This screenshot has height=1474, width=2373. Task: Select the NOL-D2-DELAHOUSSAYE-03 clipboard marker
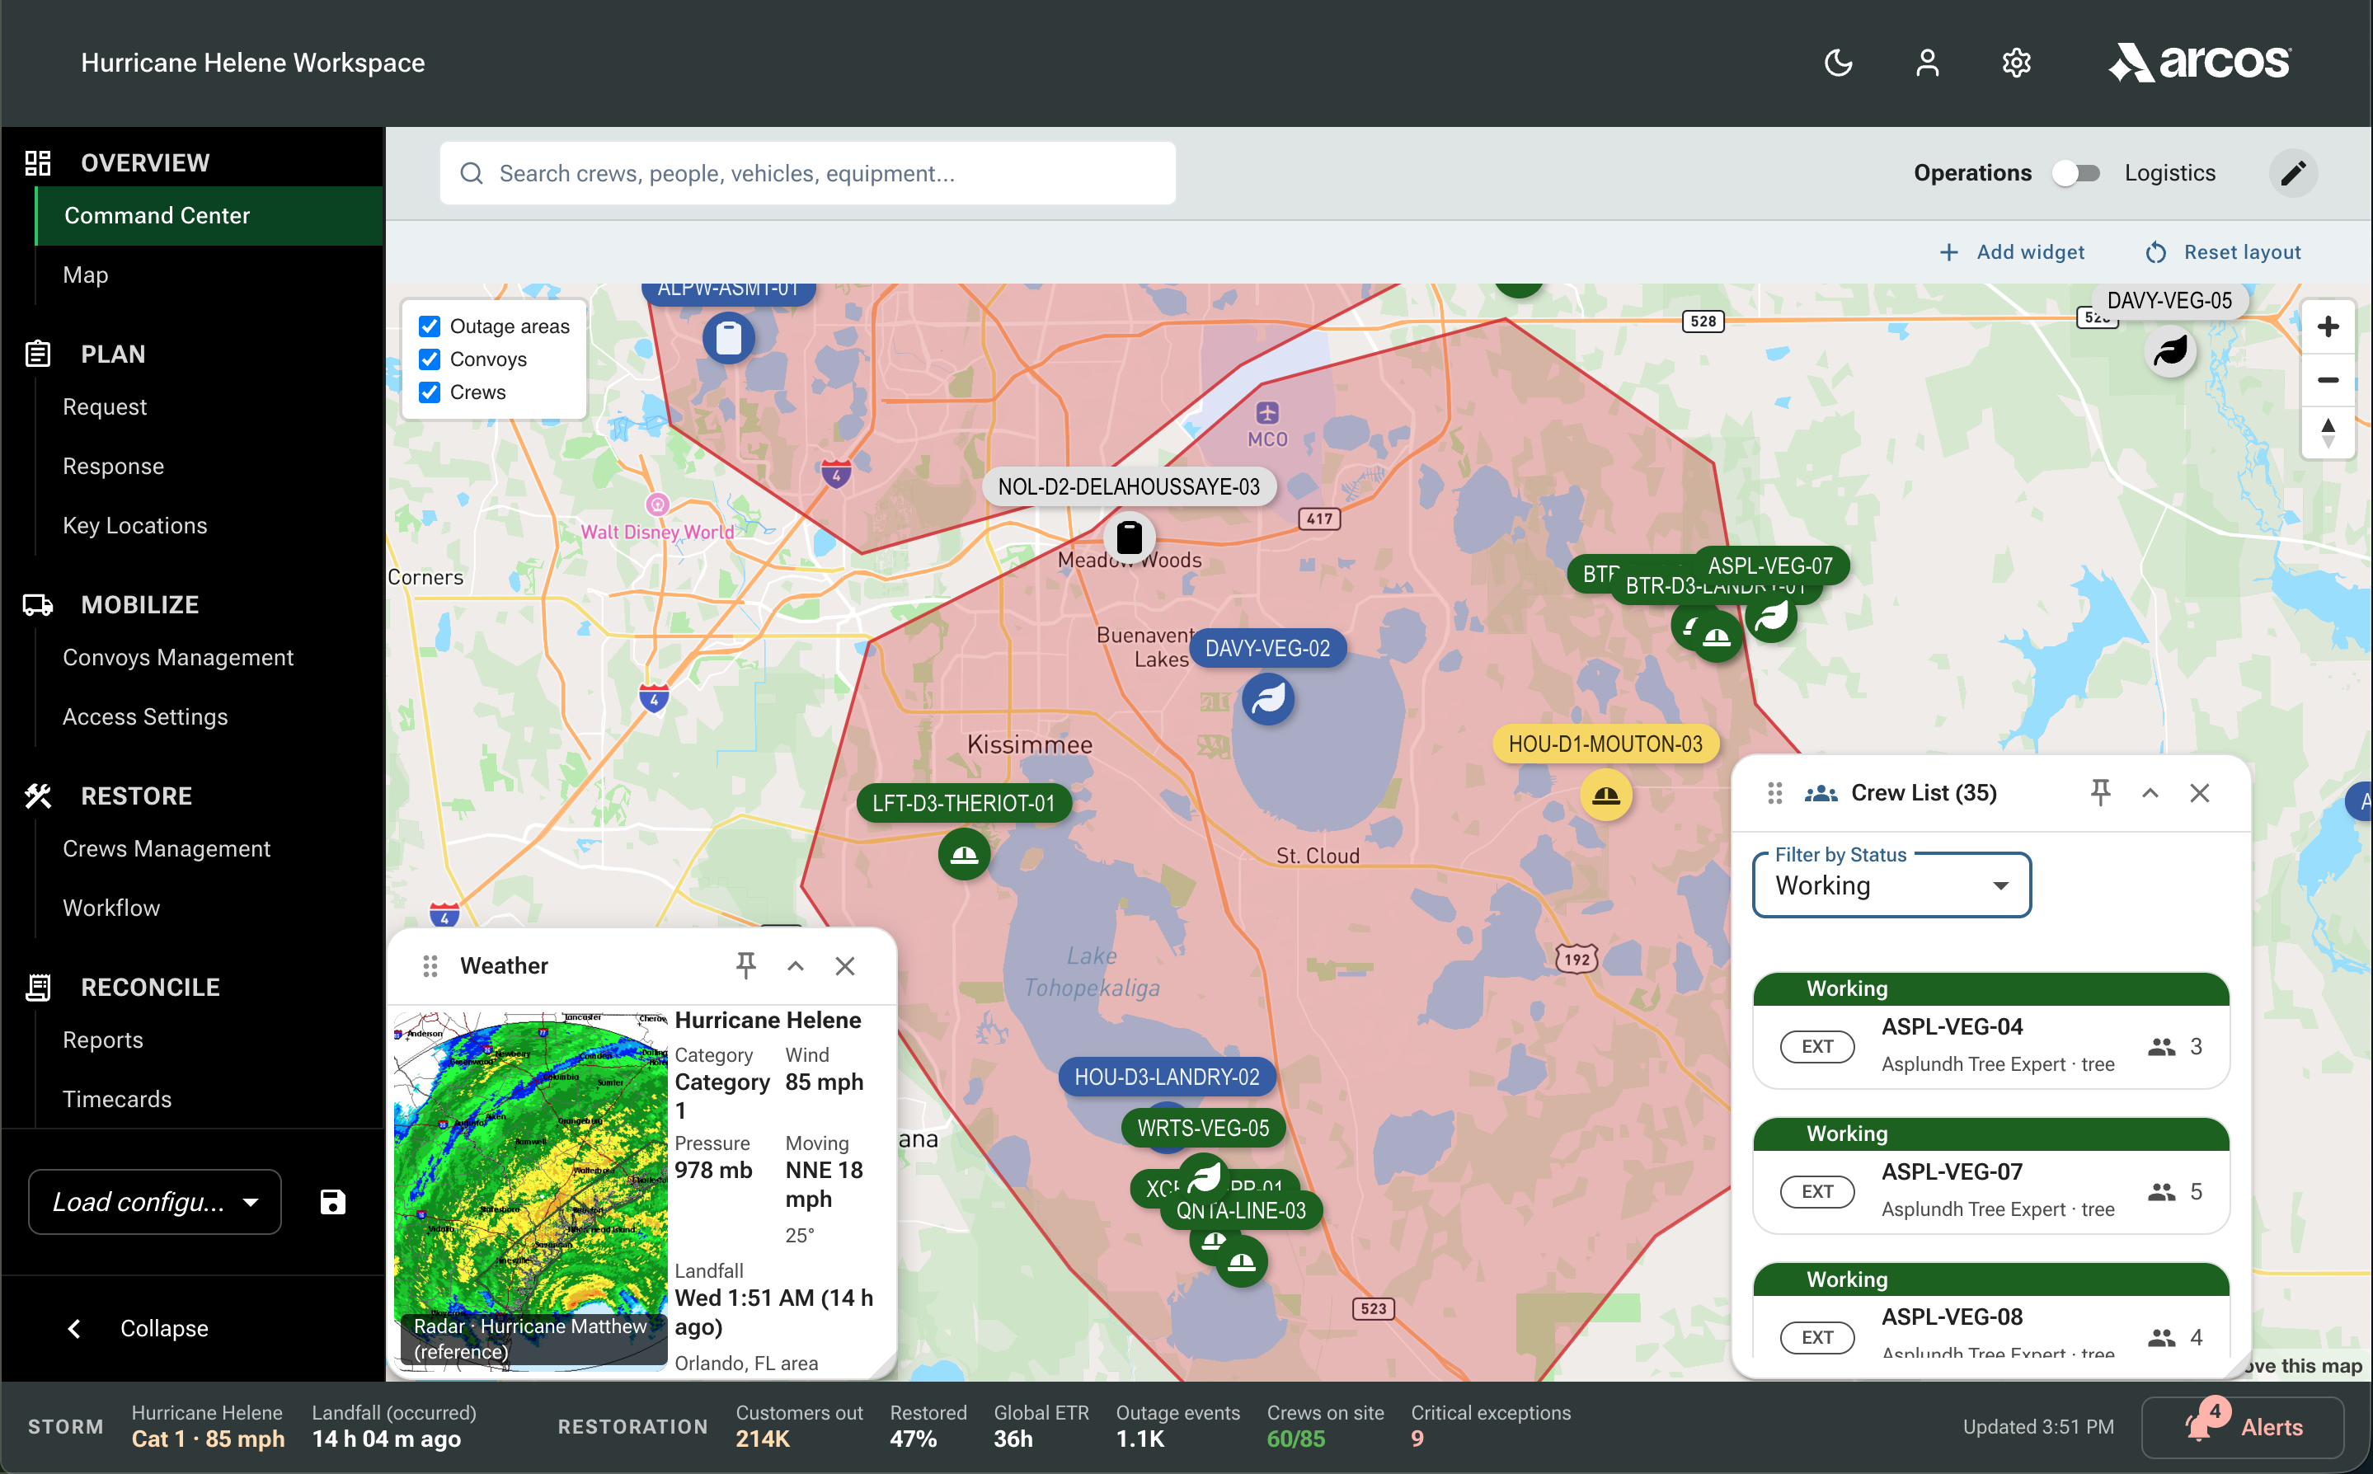[1129, 537]
